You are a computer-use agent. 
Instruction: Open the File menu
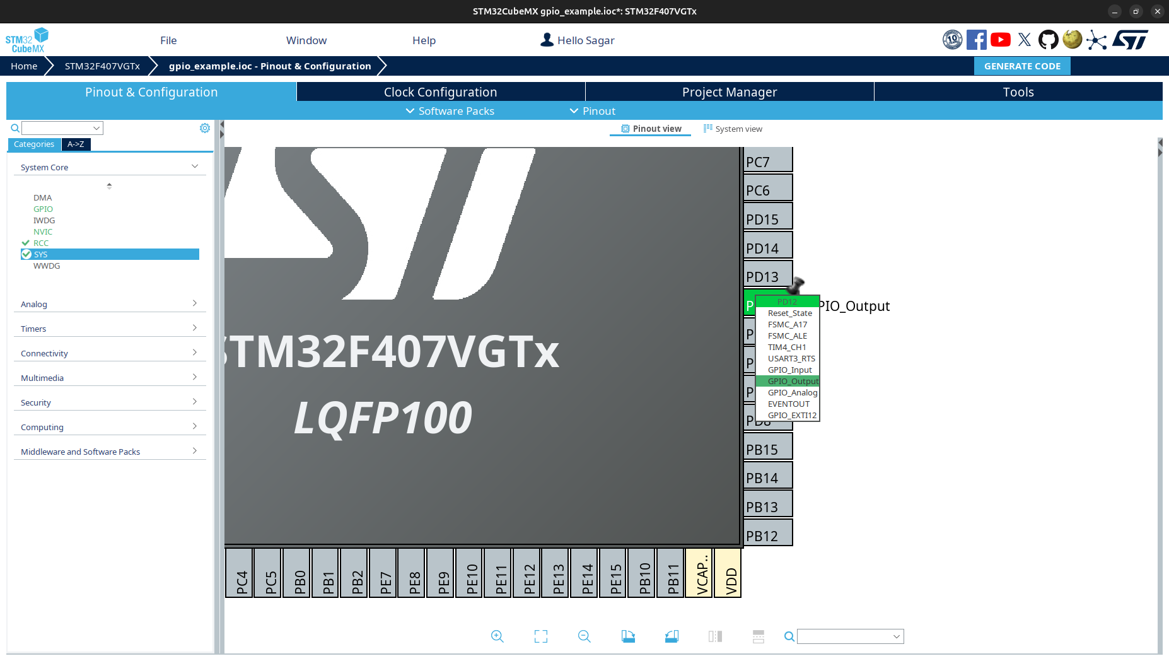(168, 40)
